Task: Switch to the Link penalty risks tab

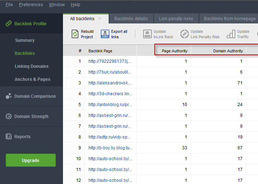Action: click(x=176, y=19)
